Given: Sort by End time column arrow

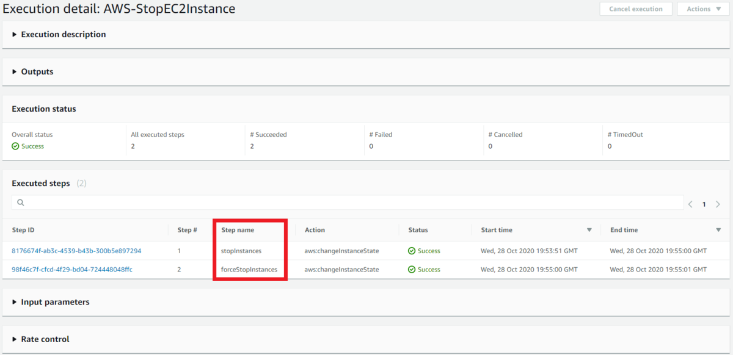Looking at the screenshot, I should pos(718,230).
